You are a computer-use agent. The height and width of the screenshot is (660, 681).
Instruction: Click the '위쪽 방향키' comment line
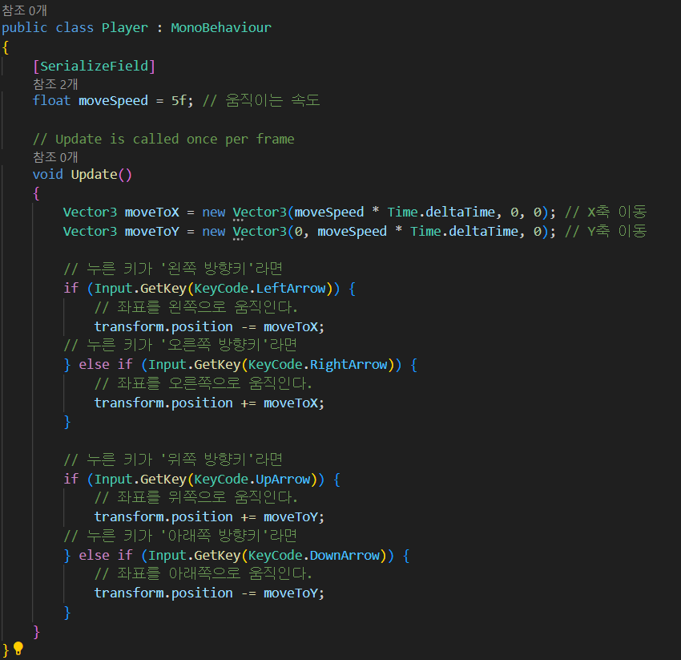[x=173, y=460]
